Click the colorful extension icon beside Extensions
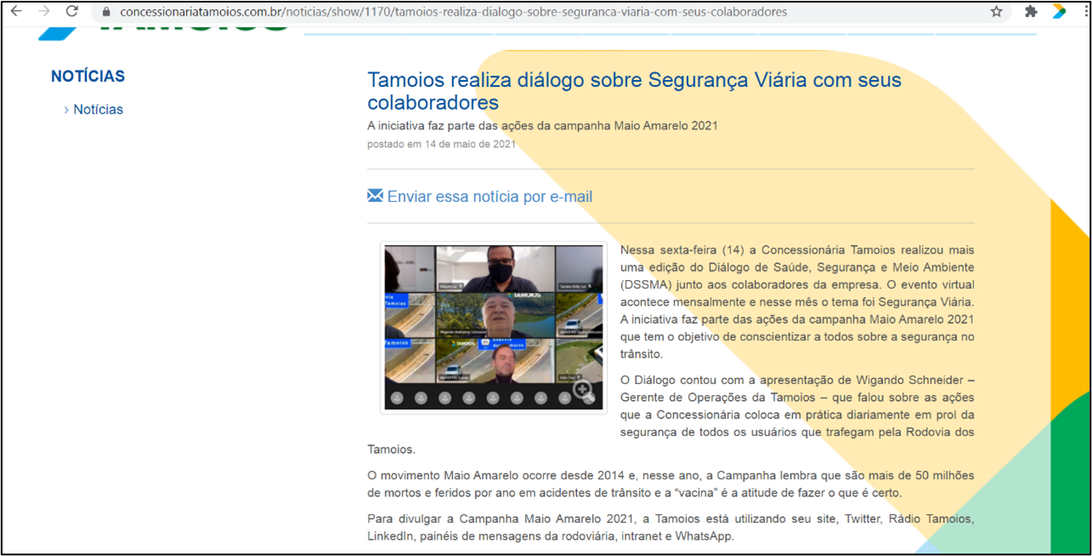 click(1059, 12)
